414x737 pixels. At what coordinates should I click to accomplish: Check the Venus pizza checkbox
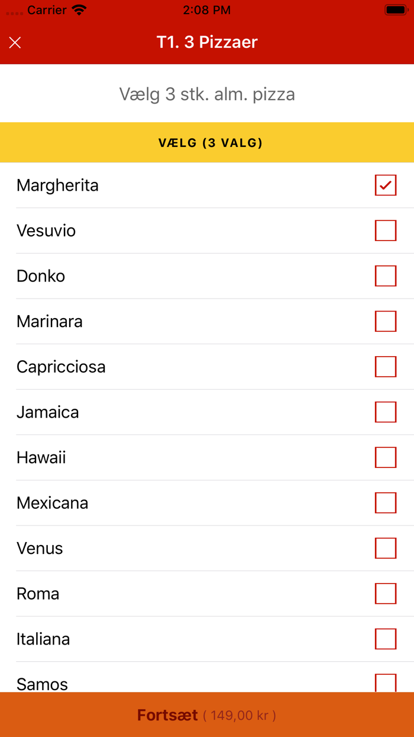pyautogui.click(x=386, y=548)
